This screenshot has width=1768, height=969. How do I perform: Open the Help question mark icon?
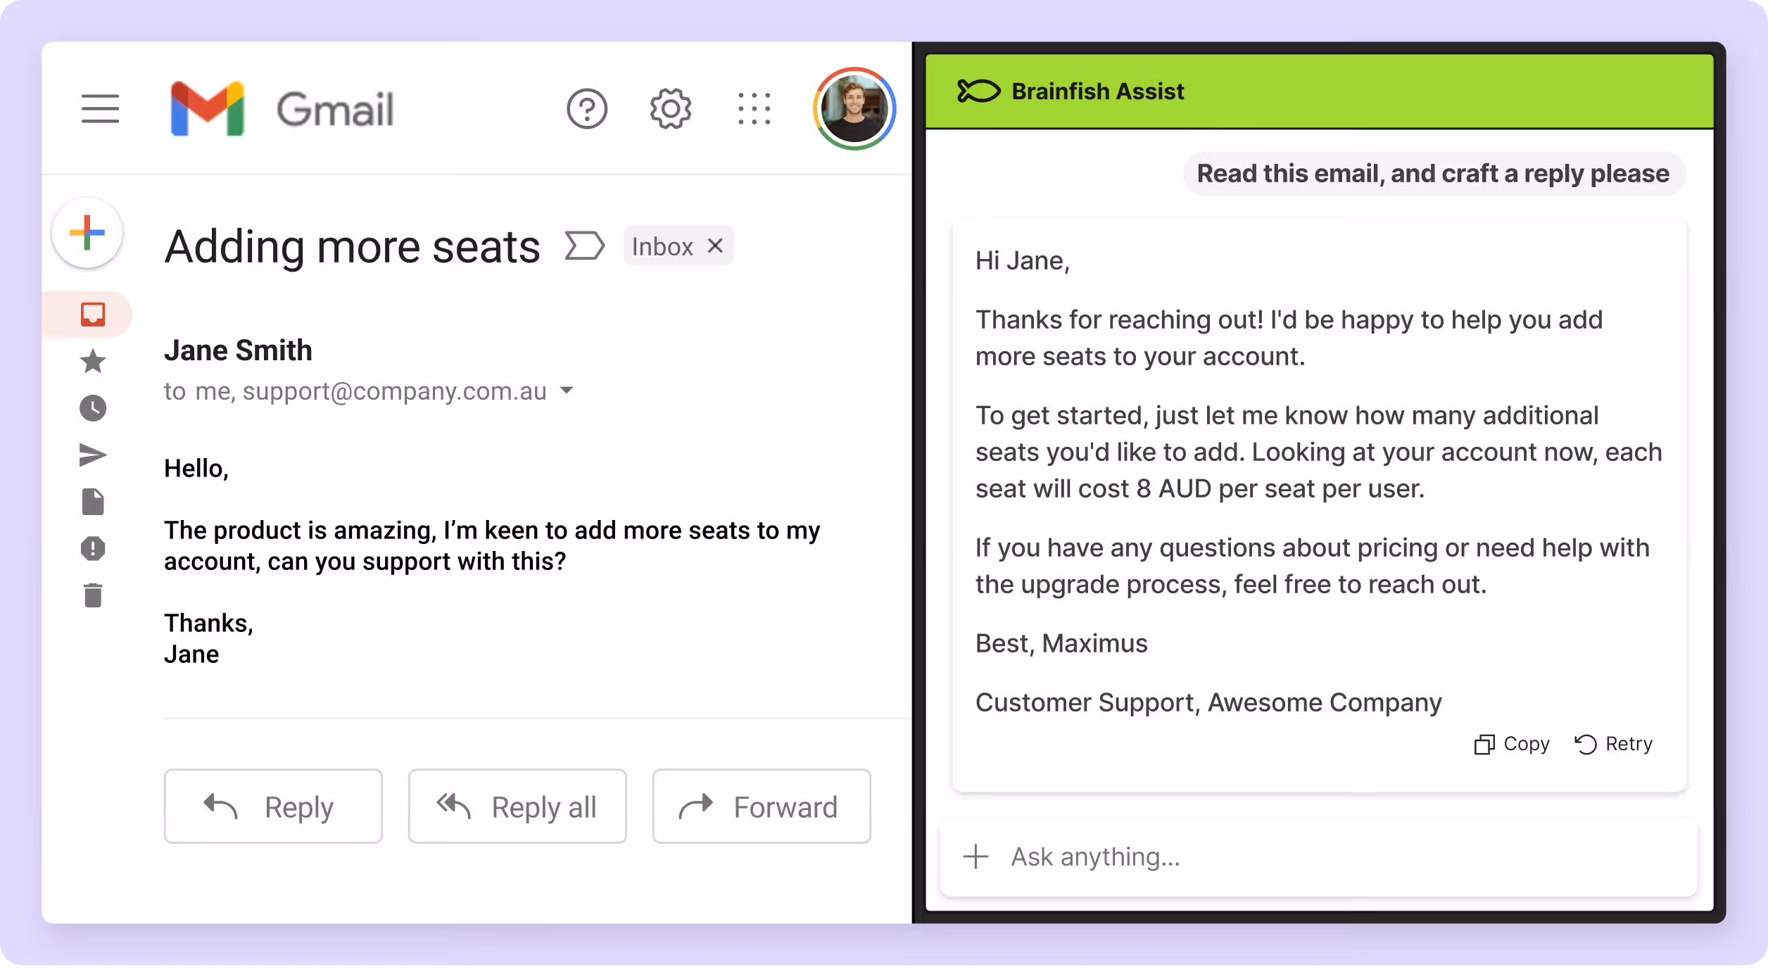(x=586, y=109)
